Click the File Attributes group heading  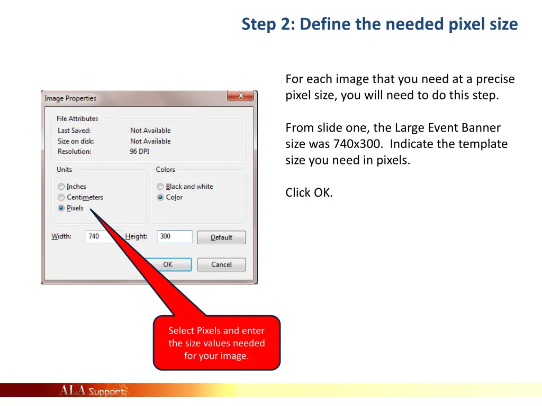[77, 118]
